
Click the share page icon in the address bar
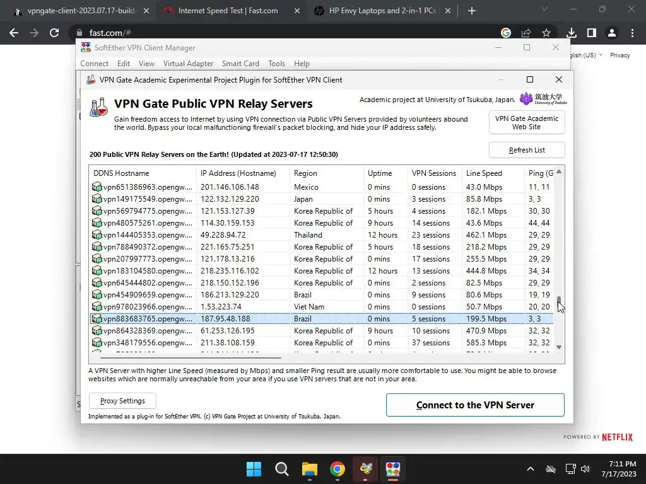tap(526, 33)
